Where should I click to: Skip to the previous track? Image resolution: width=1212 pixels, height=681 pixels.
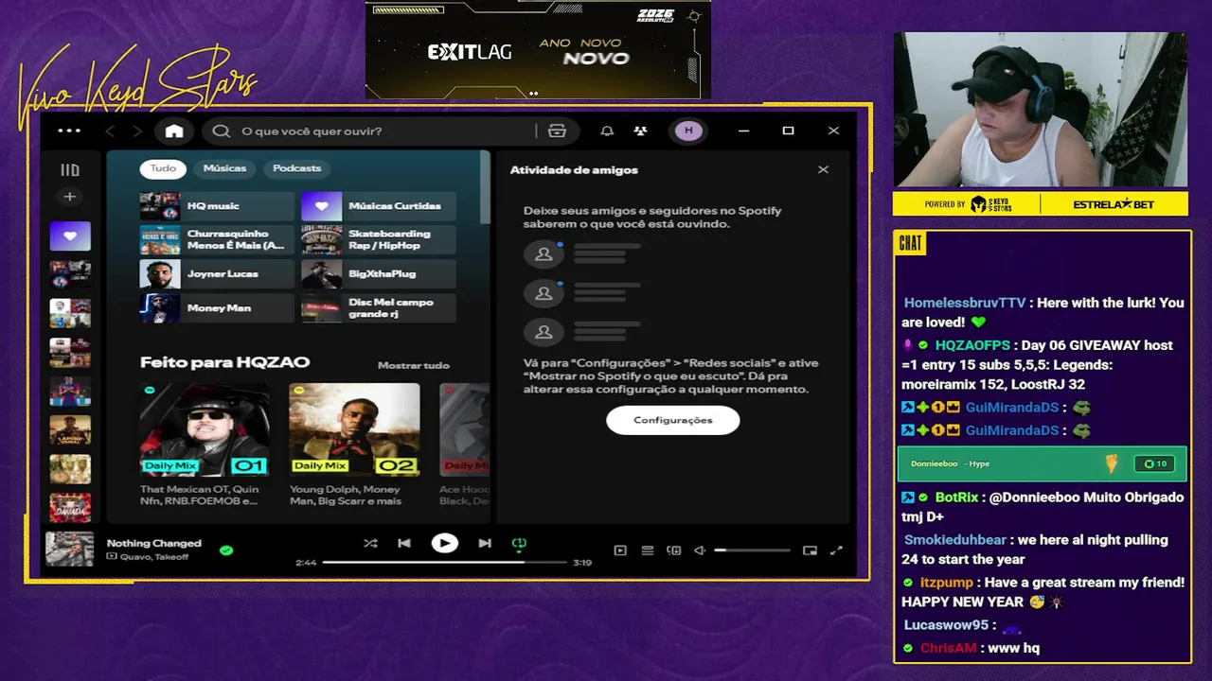tap(404, 543)
